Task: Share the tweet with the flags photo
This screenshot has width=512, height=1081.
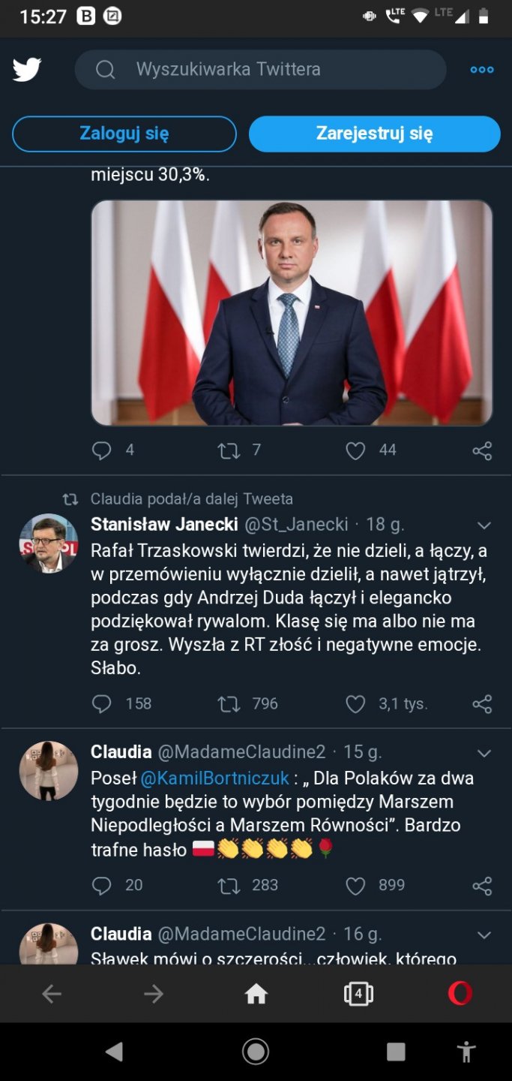Action: pyautogui.click(x=482, y=450)
